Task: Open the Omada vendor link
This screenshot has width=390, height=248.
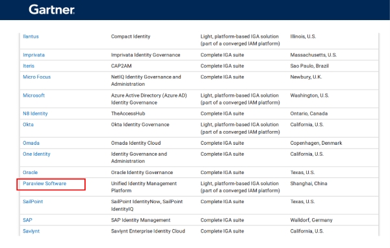Action: pos(31,143)
